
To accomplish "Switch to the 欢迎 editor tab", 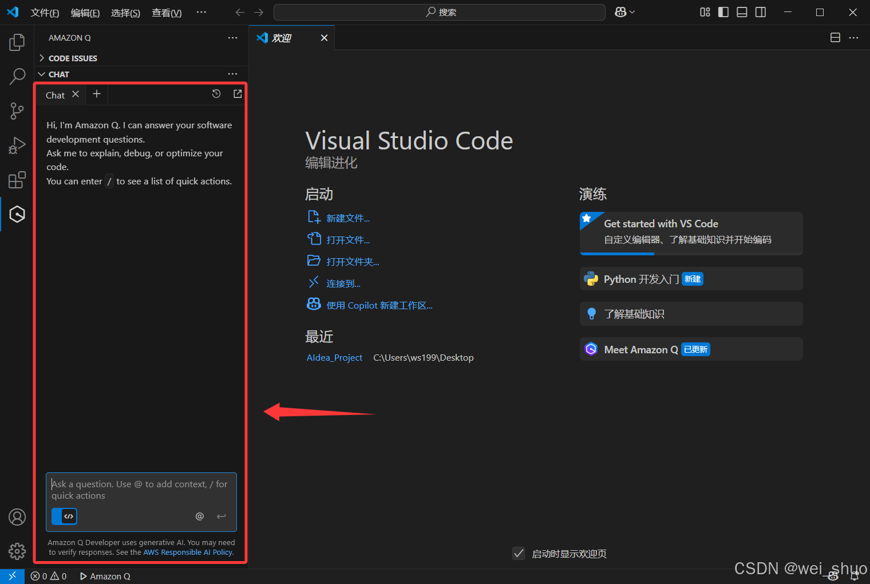I will tap(282, 38).
